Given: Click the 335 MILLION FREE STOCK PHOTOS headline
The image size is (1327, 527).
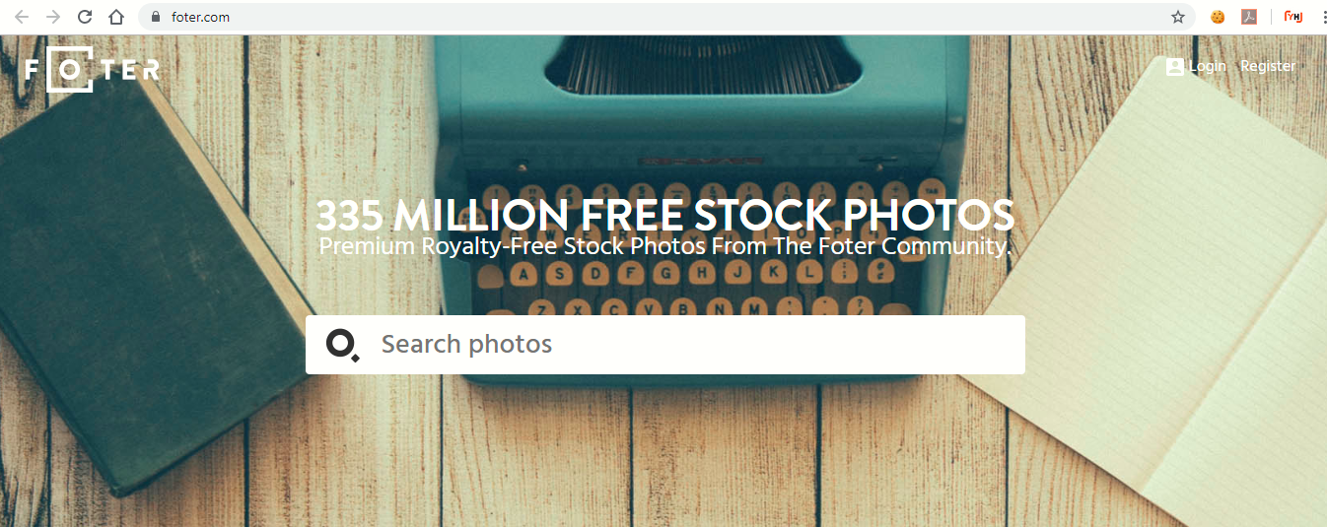Looking at the screenshot, I should (664, 215).
